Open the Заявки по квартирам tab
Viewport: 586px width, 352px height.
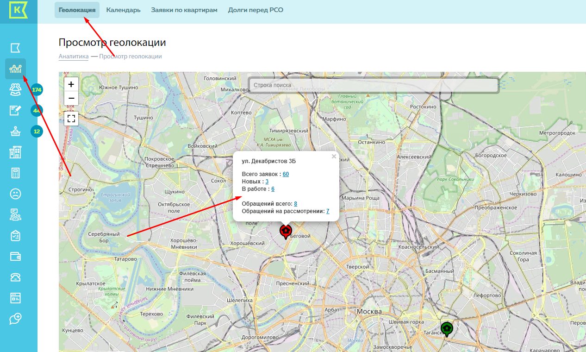point(184,10)
